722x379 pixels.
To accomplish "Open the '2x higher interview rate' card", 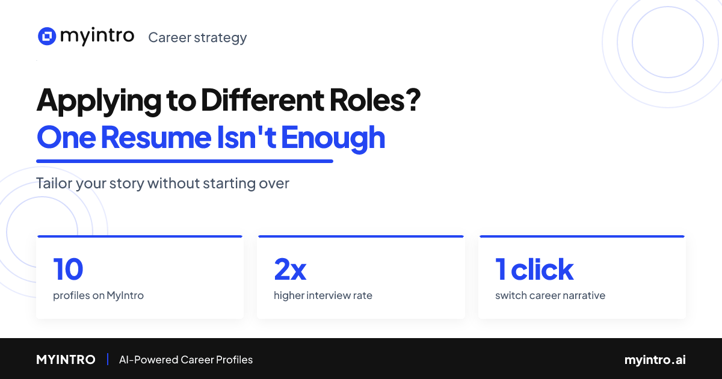I will tap(361, 277).
